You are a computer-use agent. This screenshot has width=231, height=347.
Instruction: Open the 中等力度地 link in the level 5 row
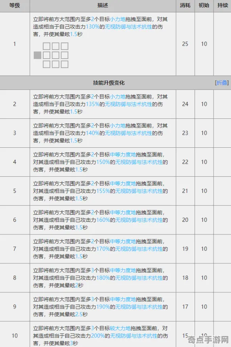point(123,184)
